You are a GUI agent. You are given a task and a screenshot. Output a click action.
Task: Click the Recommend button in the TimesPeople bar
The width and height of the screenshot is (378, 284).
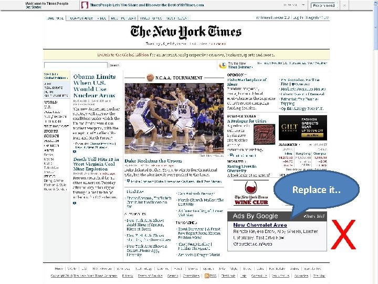324,5
